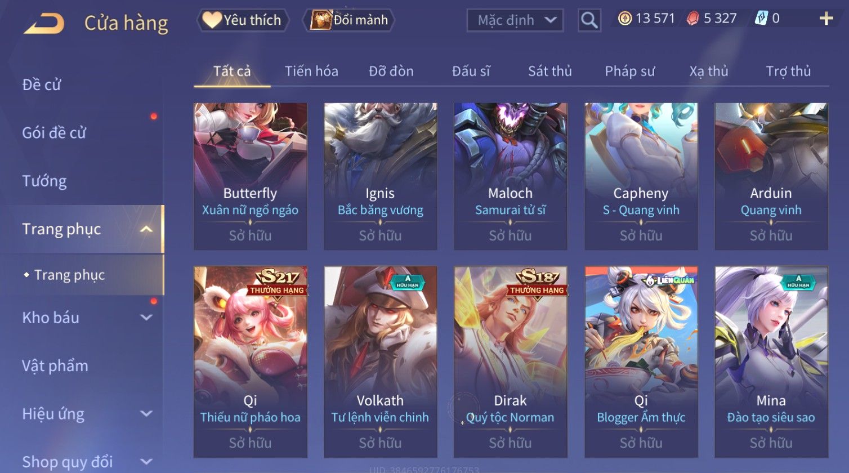Expand the Hiệu ứng sidebar section
The height and width of the screenshot is (473, 849).
(146, 414)
